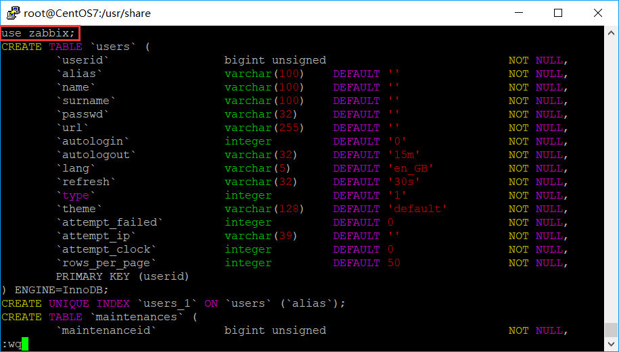Image resolution: width=619 pixels, height=352 pixels.
Task: Click the `userid` column name
Action: tap(83, 60)
